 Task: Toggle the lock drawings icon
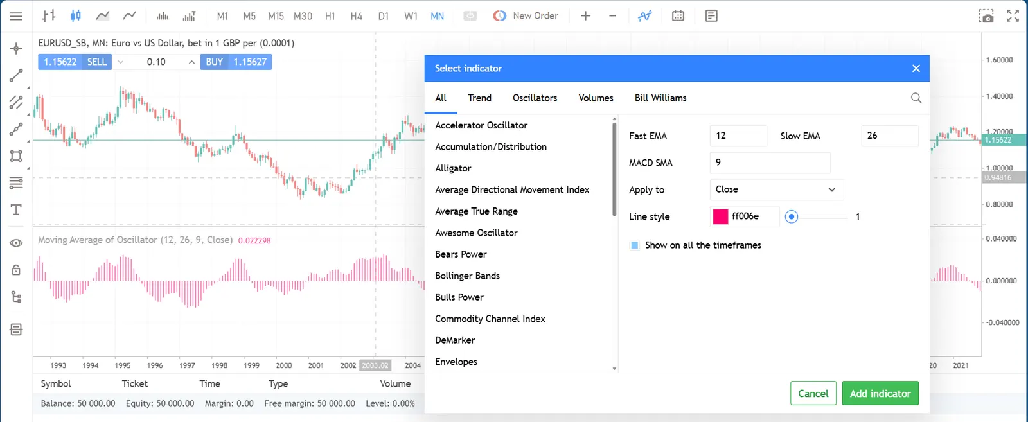[x=16, y=270]
